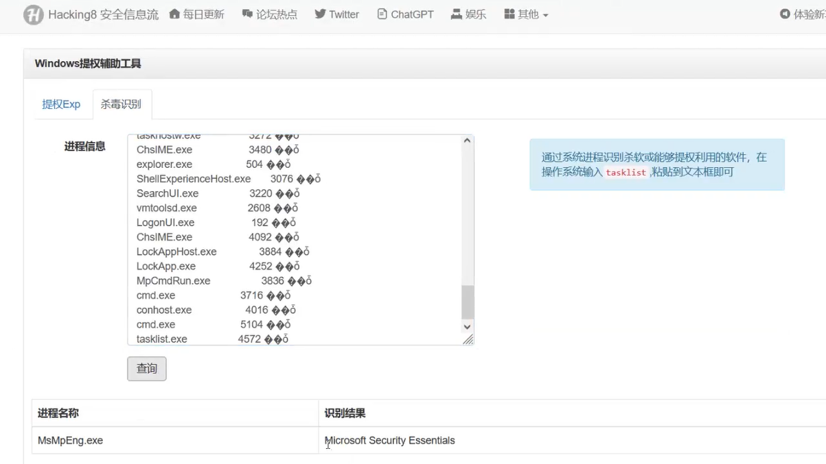The image size is (826, 464).
Task: Click the ChatGPT document icon
Action: tap(382, 14)
